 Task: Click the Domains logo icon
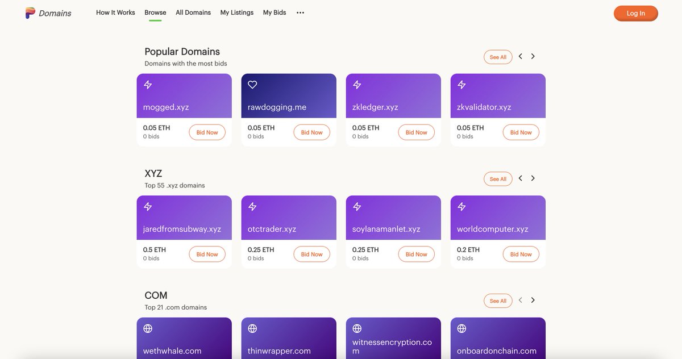(x=30, y=12)
